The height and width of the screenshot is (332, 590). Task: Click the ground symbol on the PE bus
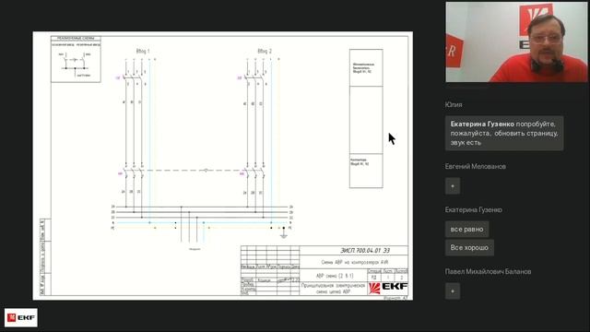click(284, 234)
